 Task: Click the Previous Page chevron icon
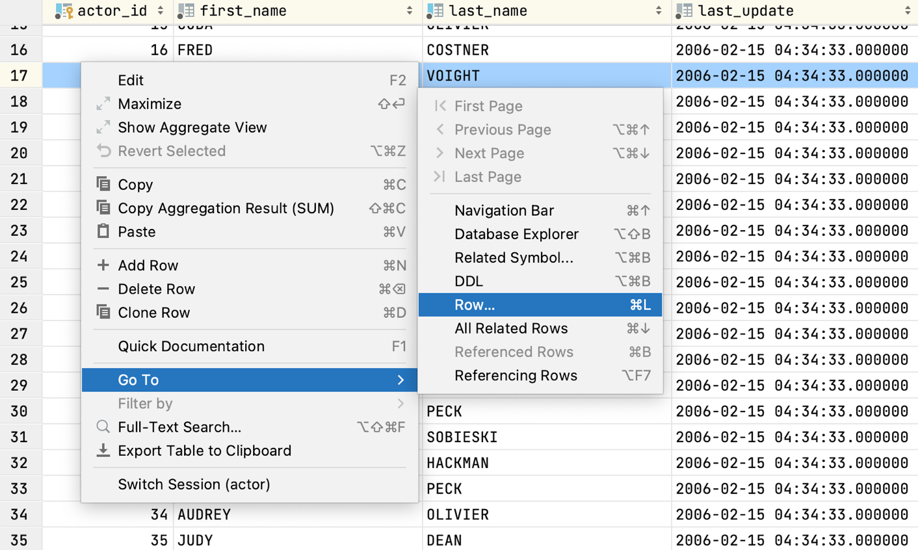440,129
